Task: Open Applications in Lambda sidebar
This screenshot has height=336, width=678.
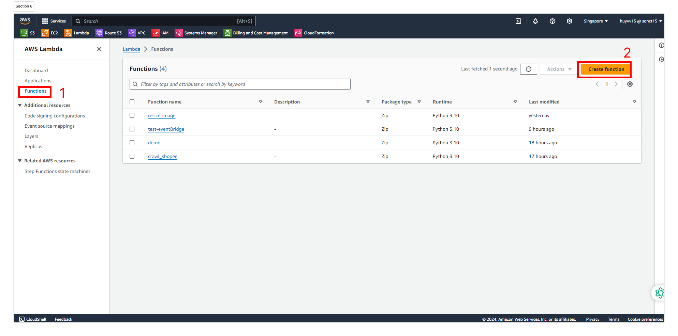Action: tap(38, 81)
